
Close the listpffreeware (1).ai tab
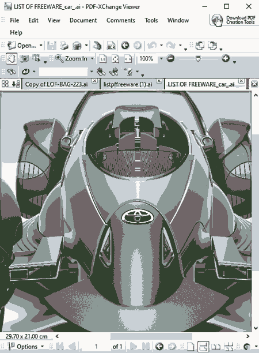[159, 81]
